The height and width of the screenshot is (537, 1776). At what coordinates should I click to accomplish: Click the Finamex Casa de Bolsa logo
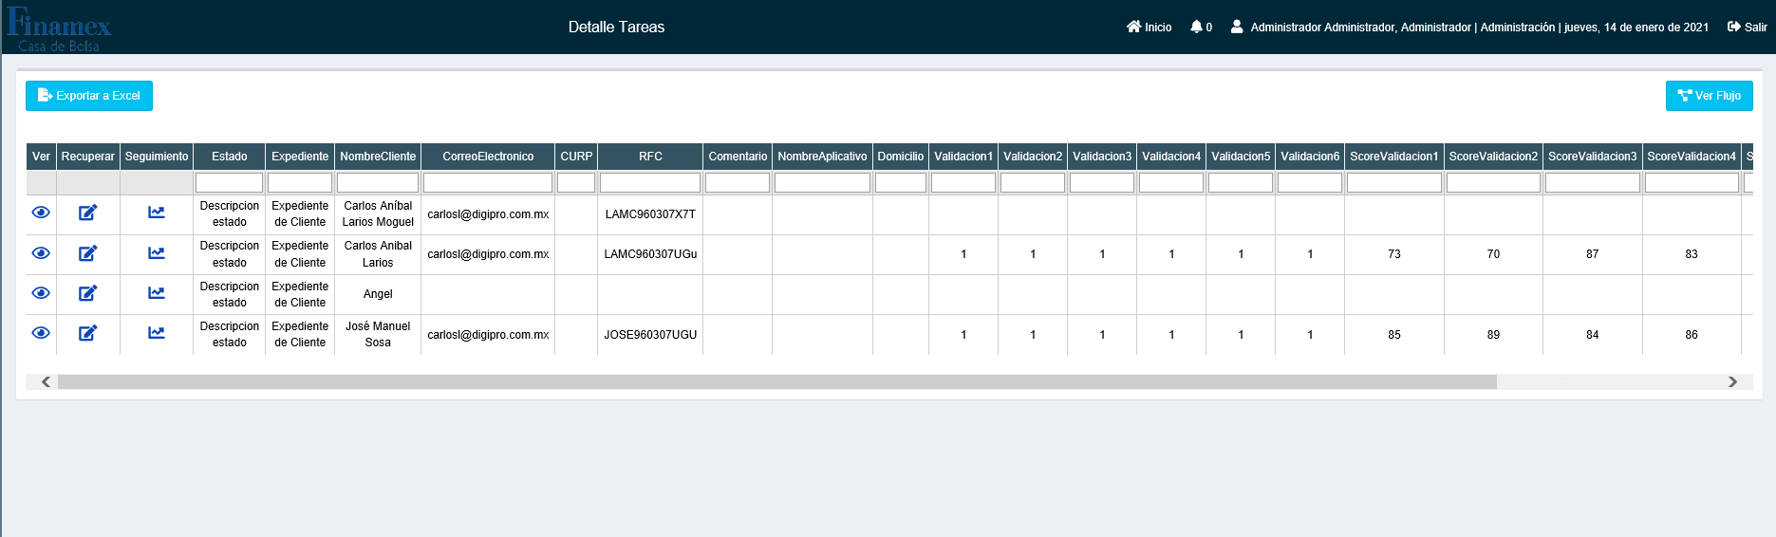pos(59,28)
